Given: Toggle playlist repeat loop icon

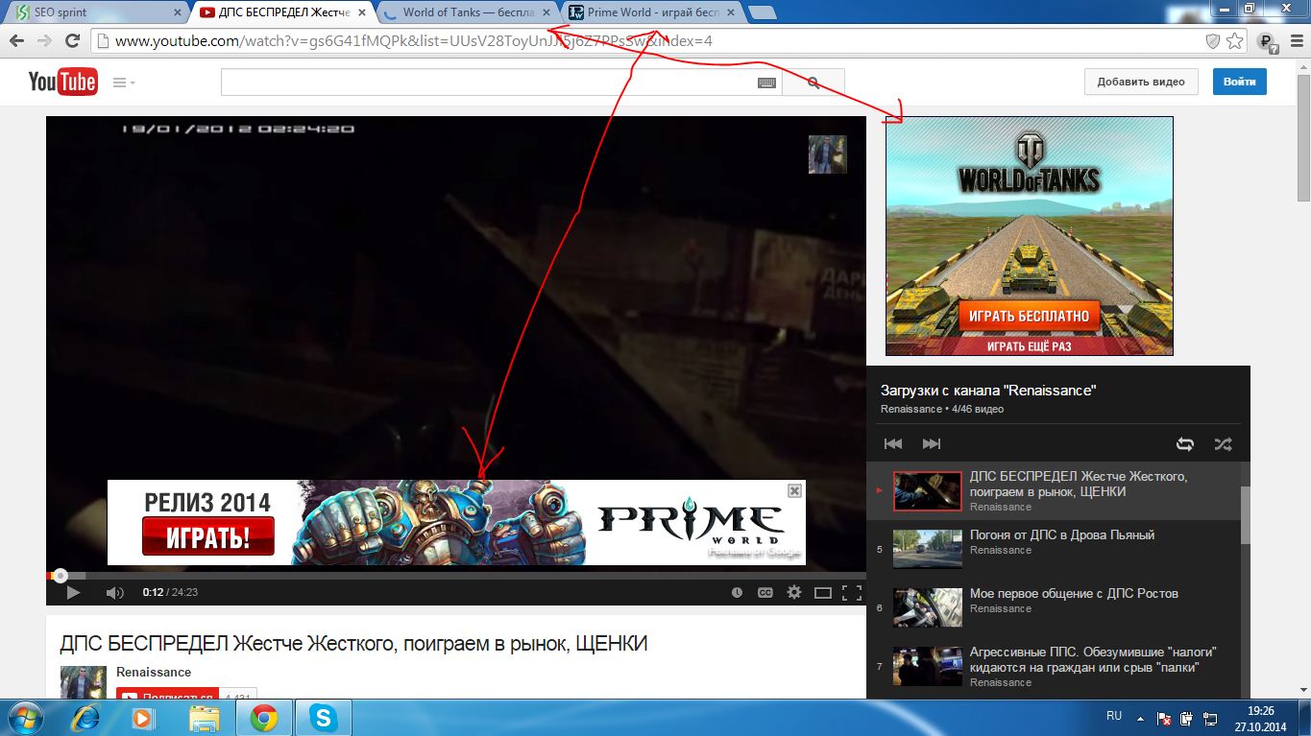Looking at the screenshot, I should point(1185,443).
